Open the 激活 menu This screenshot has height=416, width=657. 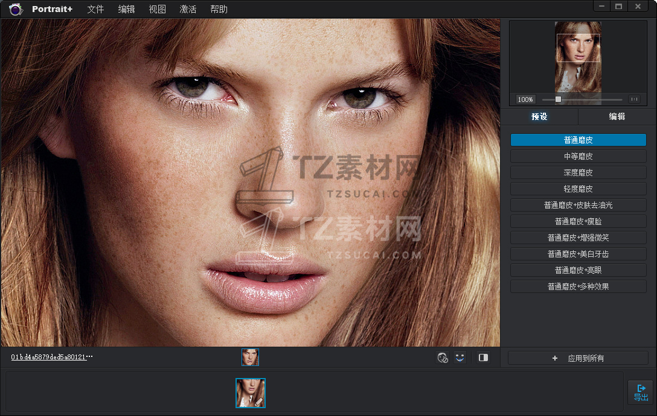pos(188,9)
